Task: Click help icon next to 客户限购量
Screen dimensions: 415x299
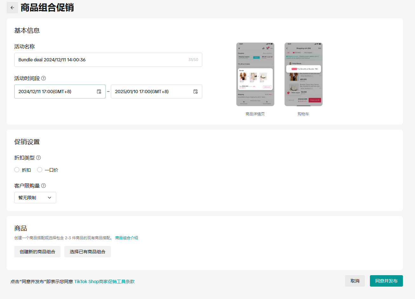Action: (x=44, y=186)
